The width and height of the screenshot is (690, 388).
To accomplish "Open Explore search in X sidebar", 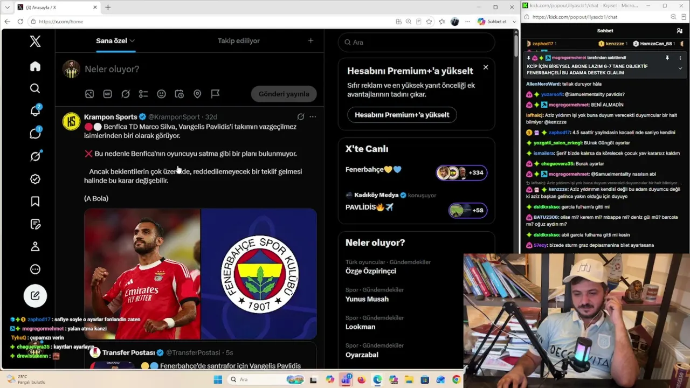I will [35, 88].
